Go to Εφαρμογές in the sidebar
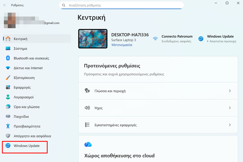 point(22,87)
